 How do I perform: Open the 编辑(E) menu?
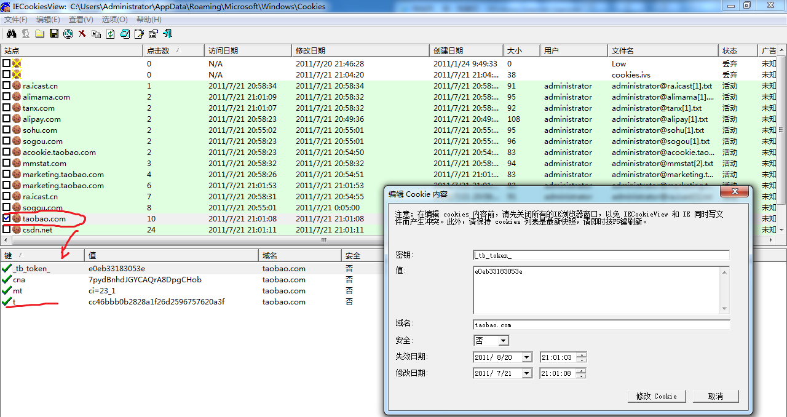click(x=48, y=20)
